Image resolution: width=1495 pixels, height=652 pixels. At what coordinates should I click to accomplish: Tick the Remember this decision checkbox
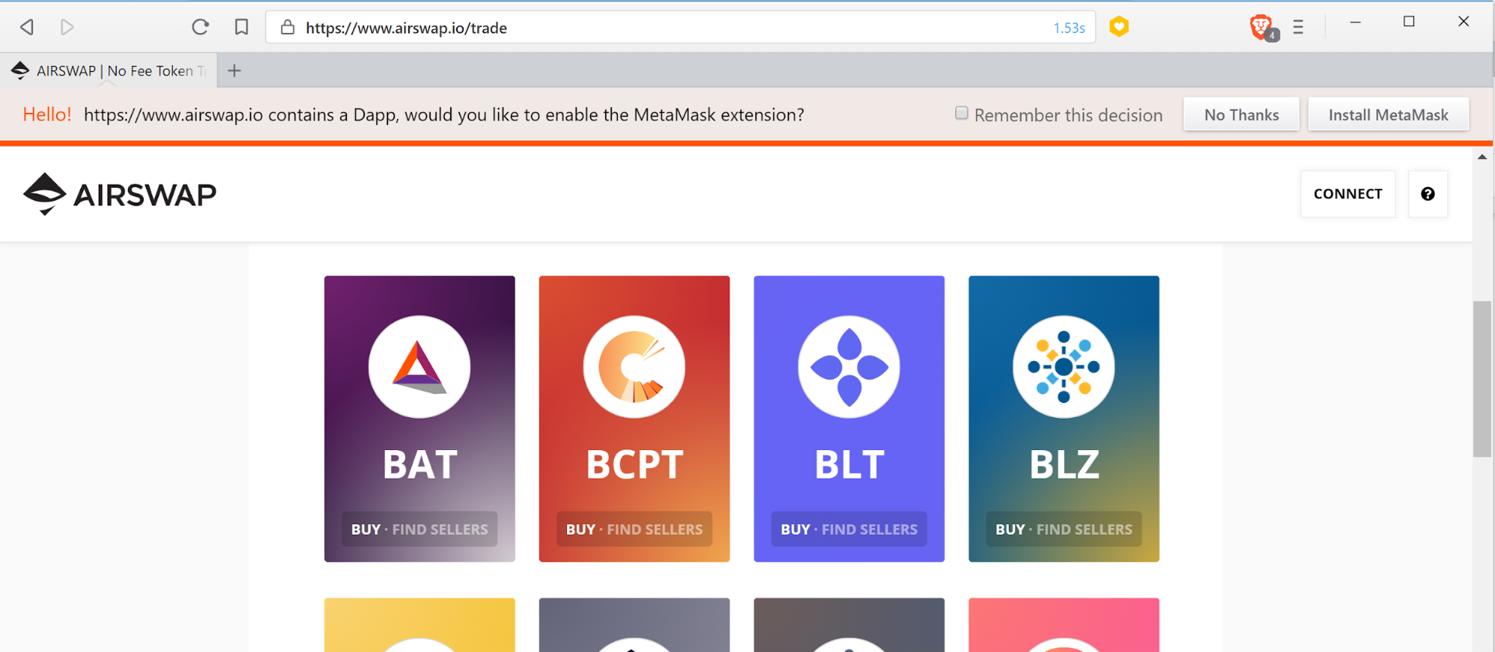click(x=962, y=113)
